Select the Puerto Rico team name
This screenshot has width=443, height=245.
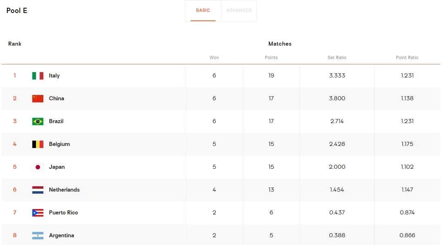click(x=63, y=213)
